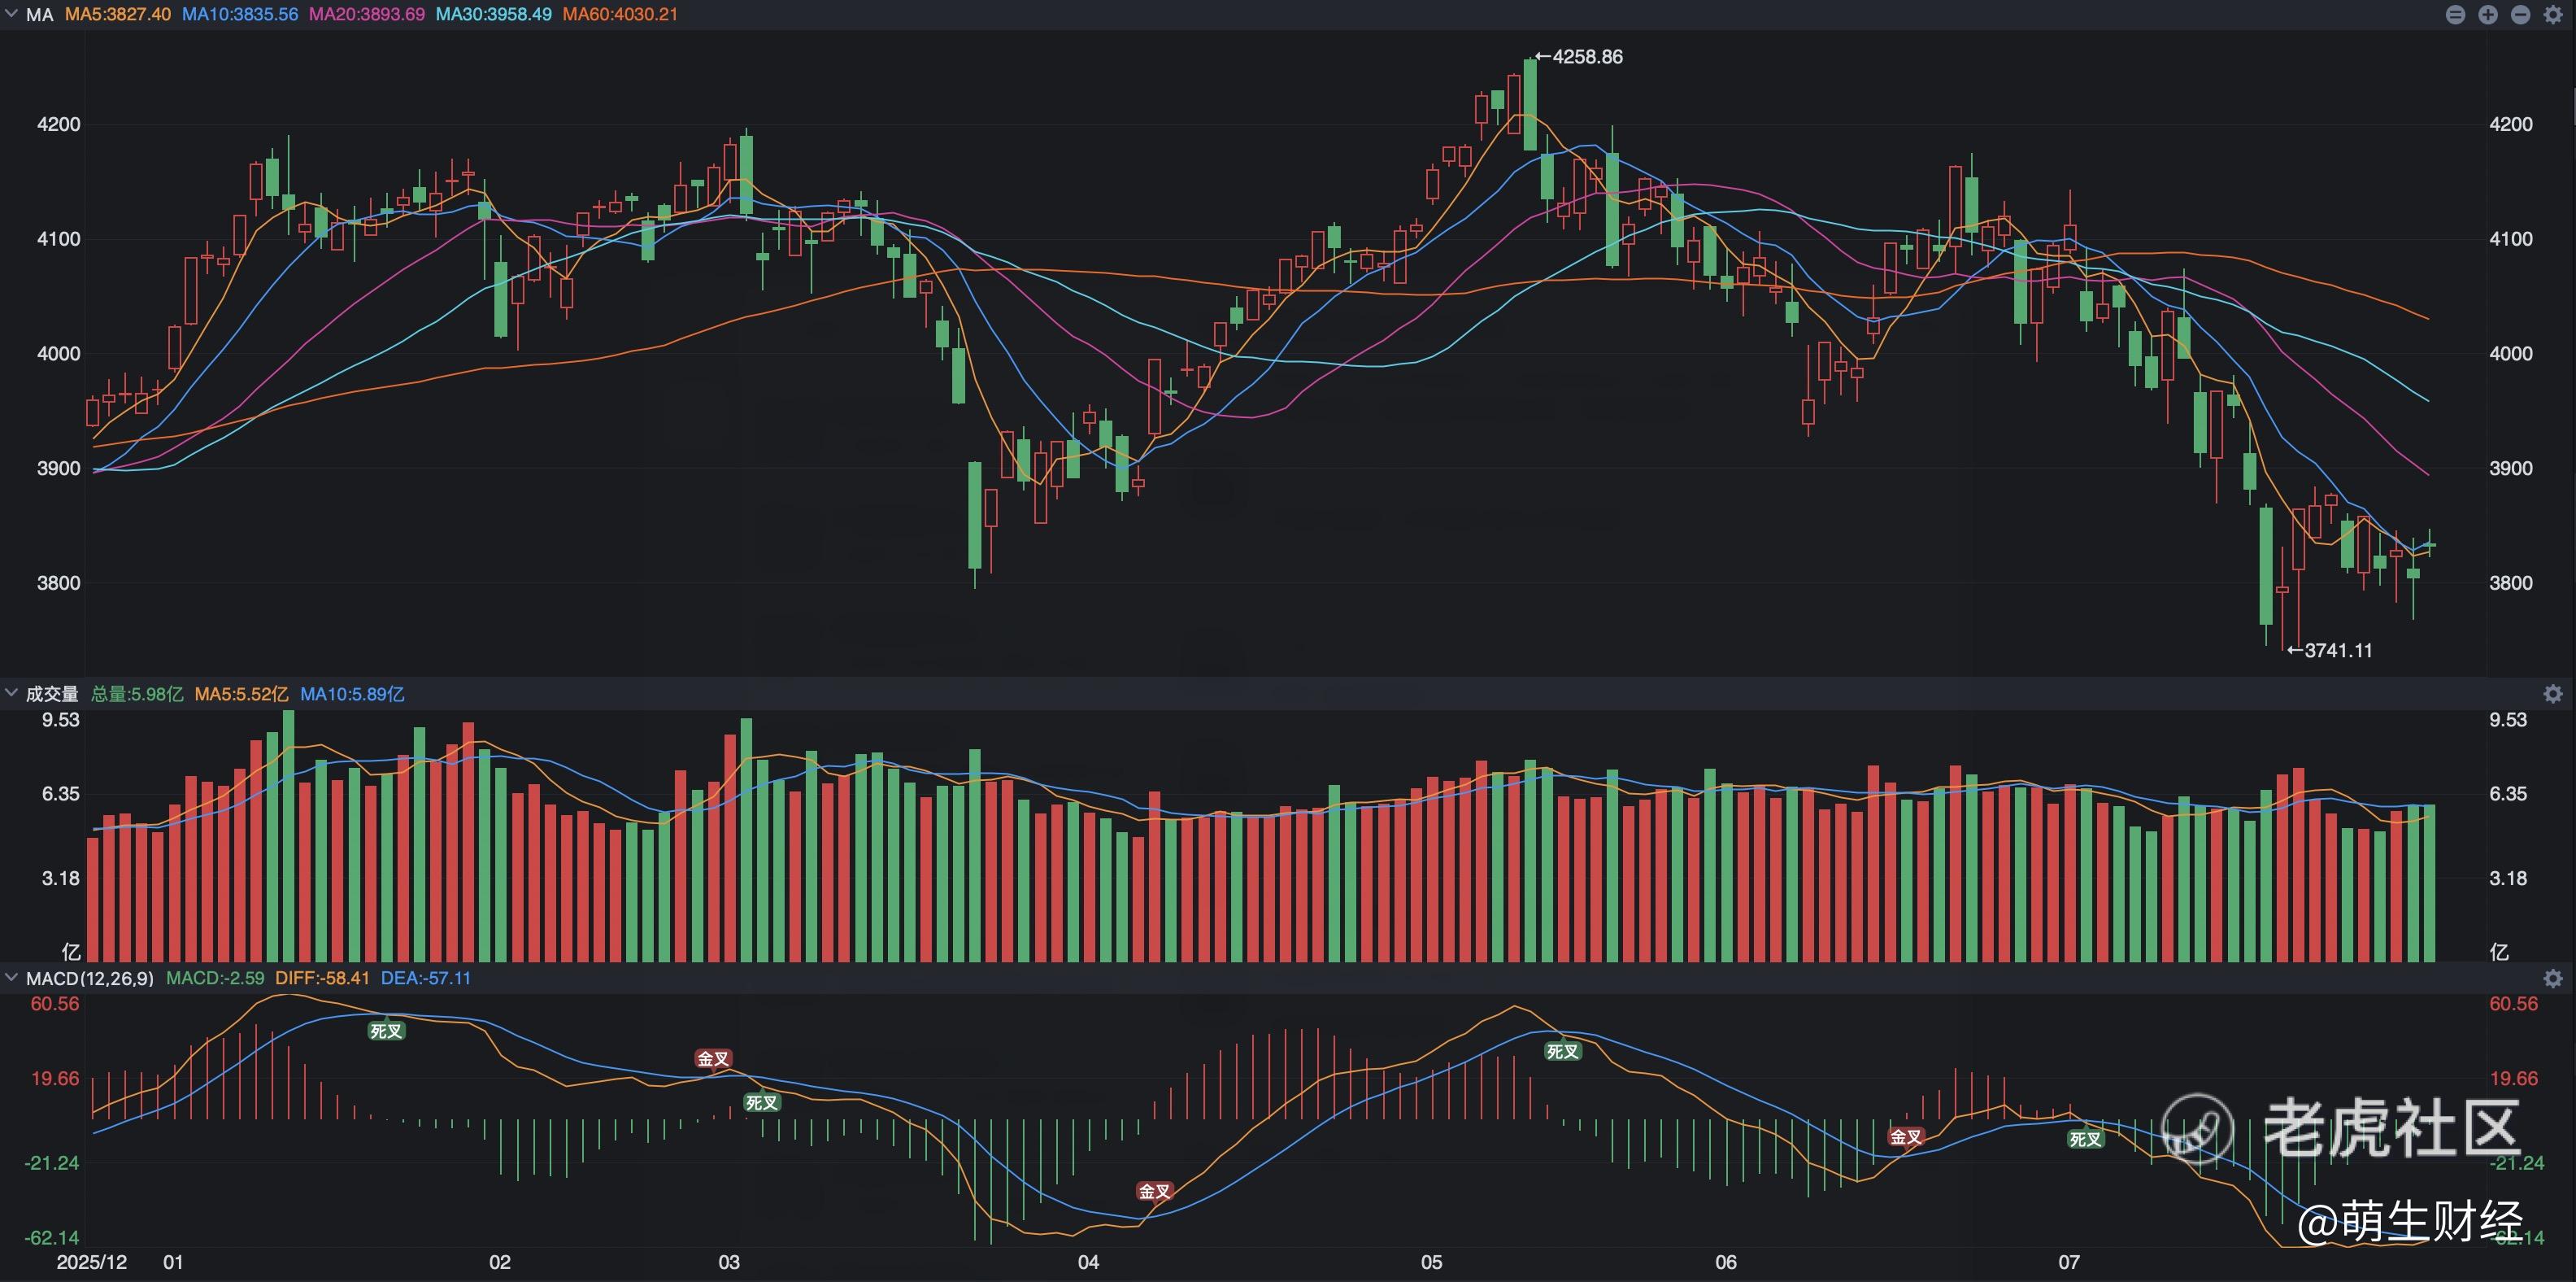Click the 60.56 label on left MACD axis
The height and width of the screenshot is (1282, 2576).
coord(55,1004)
